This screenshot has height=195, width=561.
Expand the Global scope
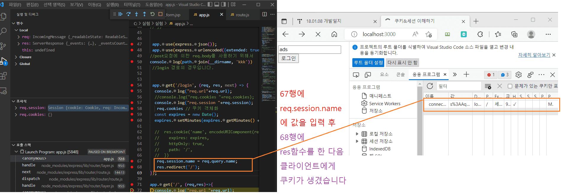coord(16,64)
